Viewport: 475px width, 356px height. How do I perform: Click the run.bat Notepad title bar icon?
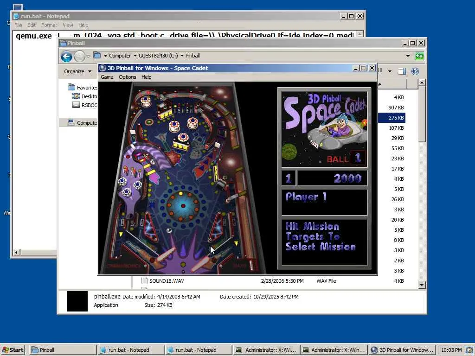click(x=16, y=16)
